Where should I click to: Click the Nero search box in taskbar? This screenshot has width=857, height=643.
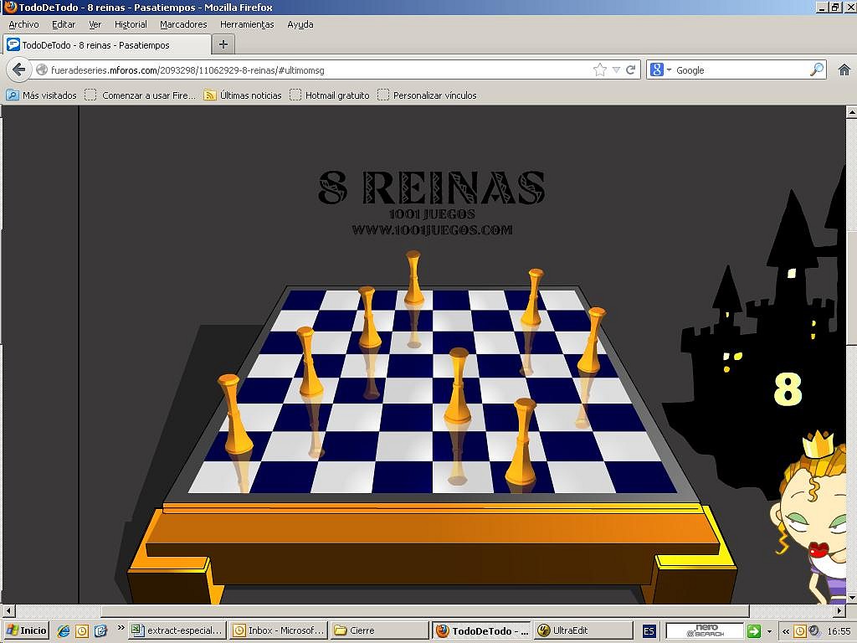(x=705, y=631)
